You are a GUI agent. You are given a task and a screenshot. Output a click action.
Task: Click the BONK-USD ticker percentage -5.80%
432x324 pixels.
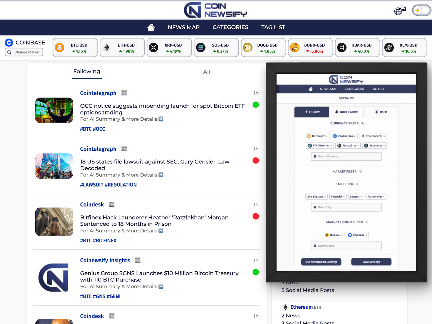click(x=315, y=51)
